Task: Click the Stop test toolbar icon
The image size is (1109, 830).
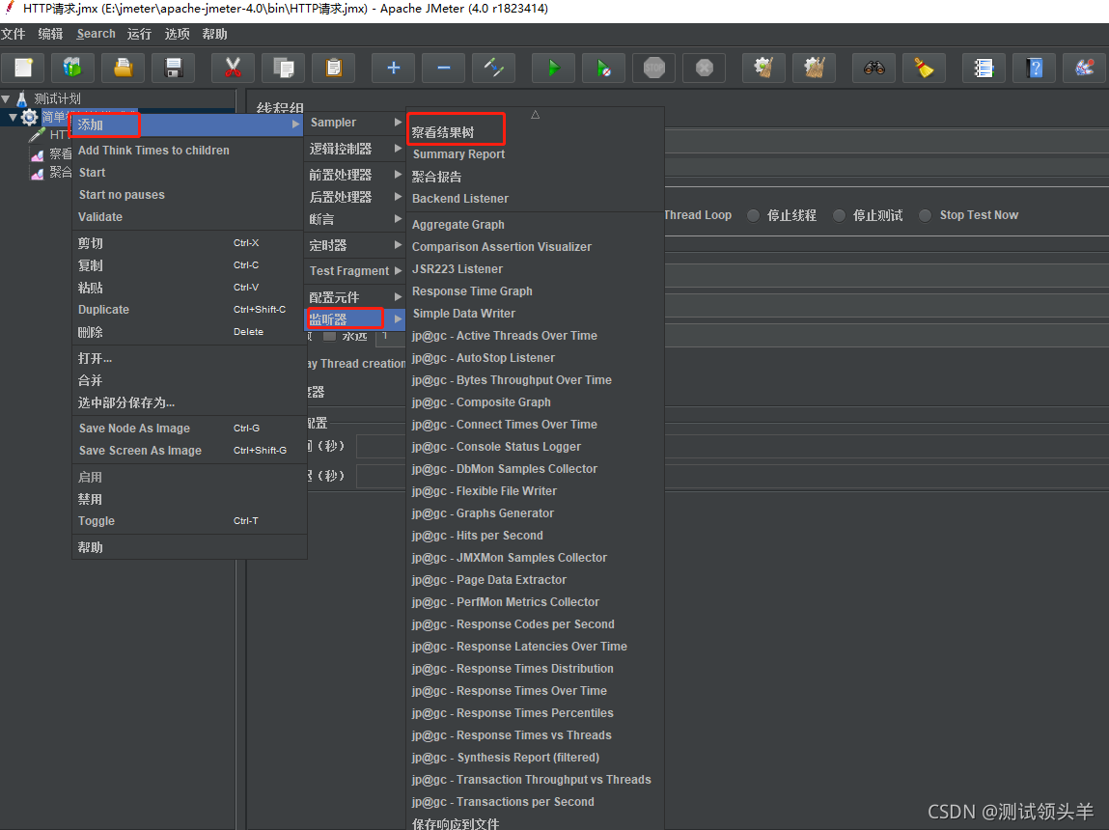Action: click(654, 68)
